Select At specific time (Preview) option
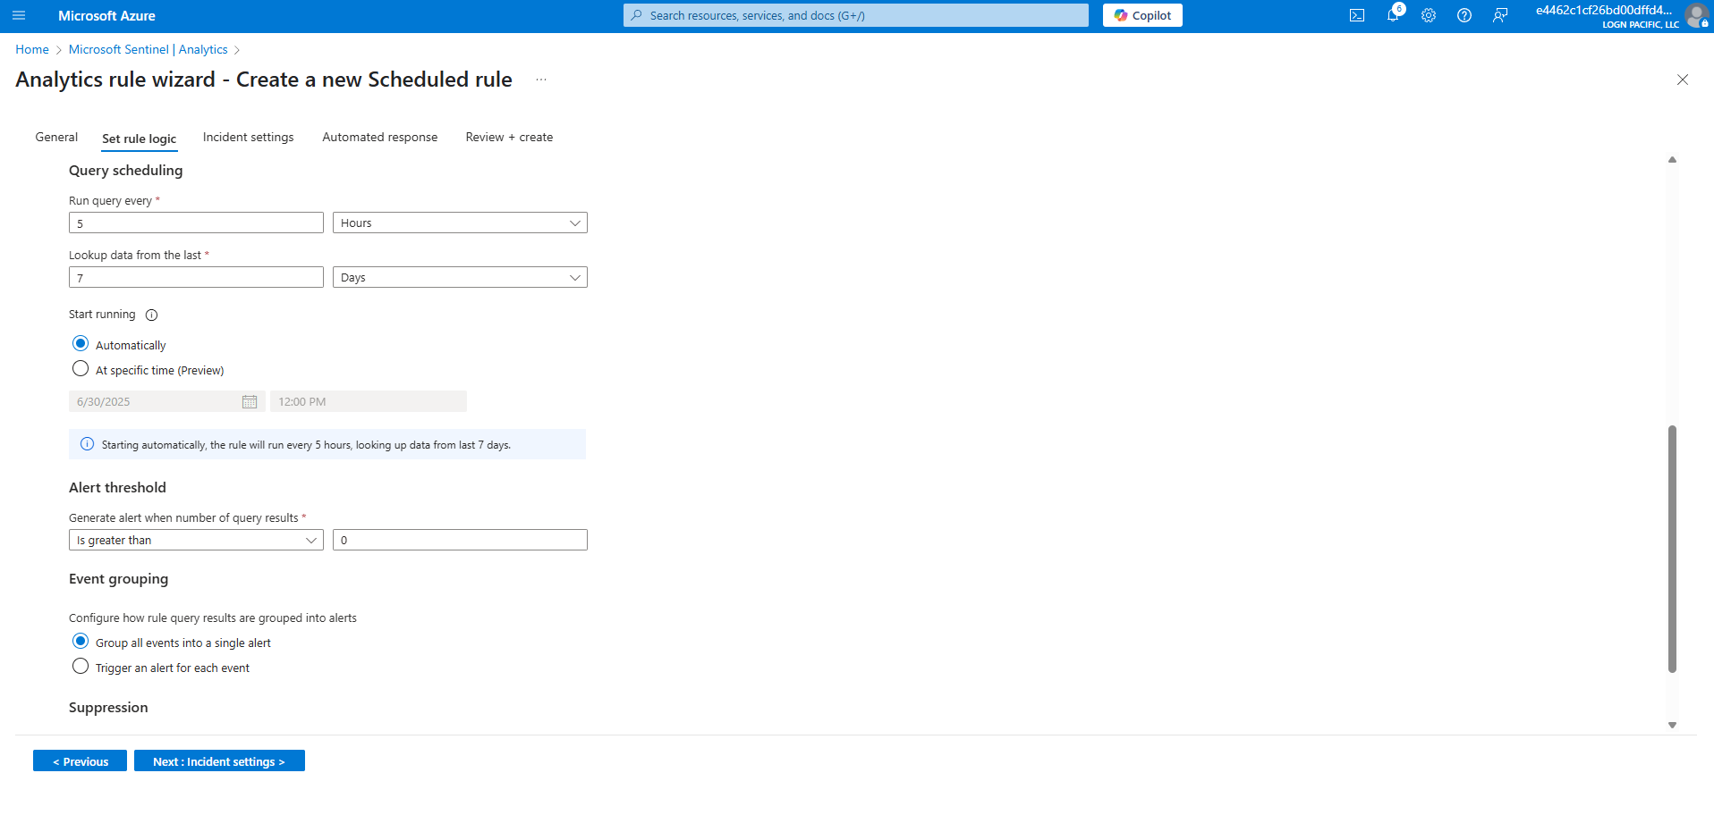 coord(81,369)
